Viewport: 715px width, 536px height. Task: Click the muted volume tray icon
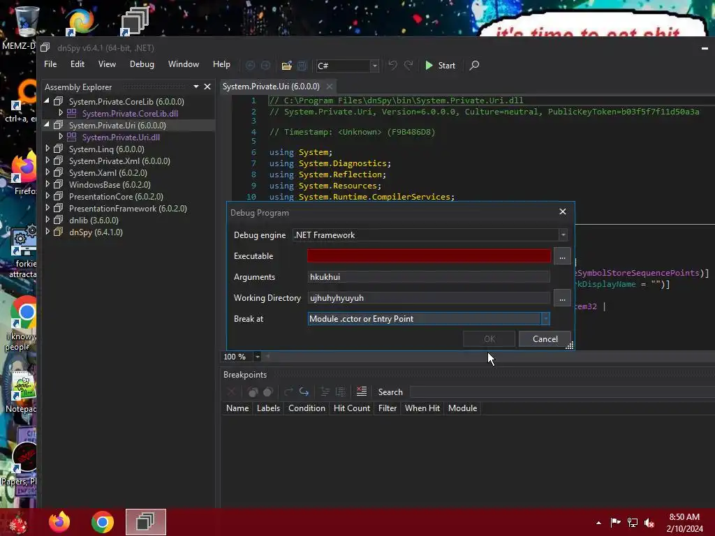click(649, 523)
